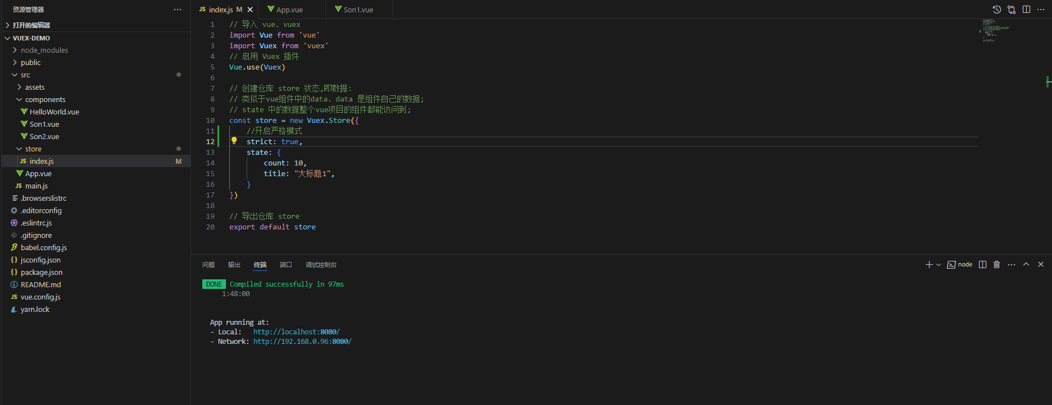Open terminal panel more actions ellipsis

pyautogui.click(x=1012, y=265)
